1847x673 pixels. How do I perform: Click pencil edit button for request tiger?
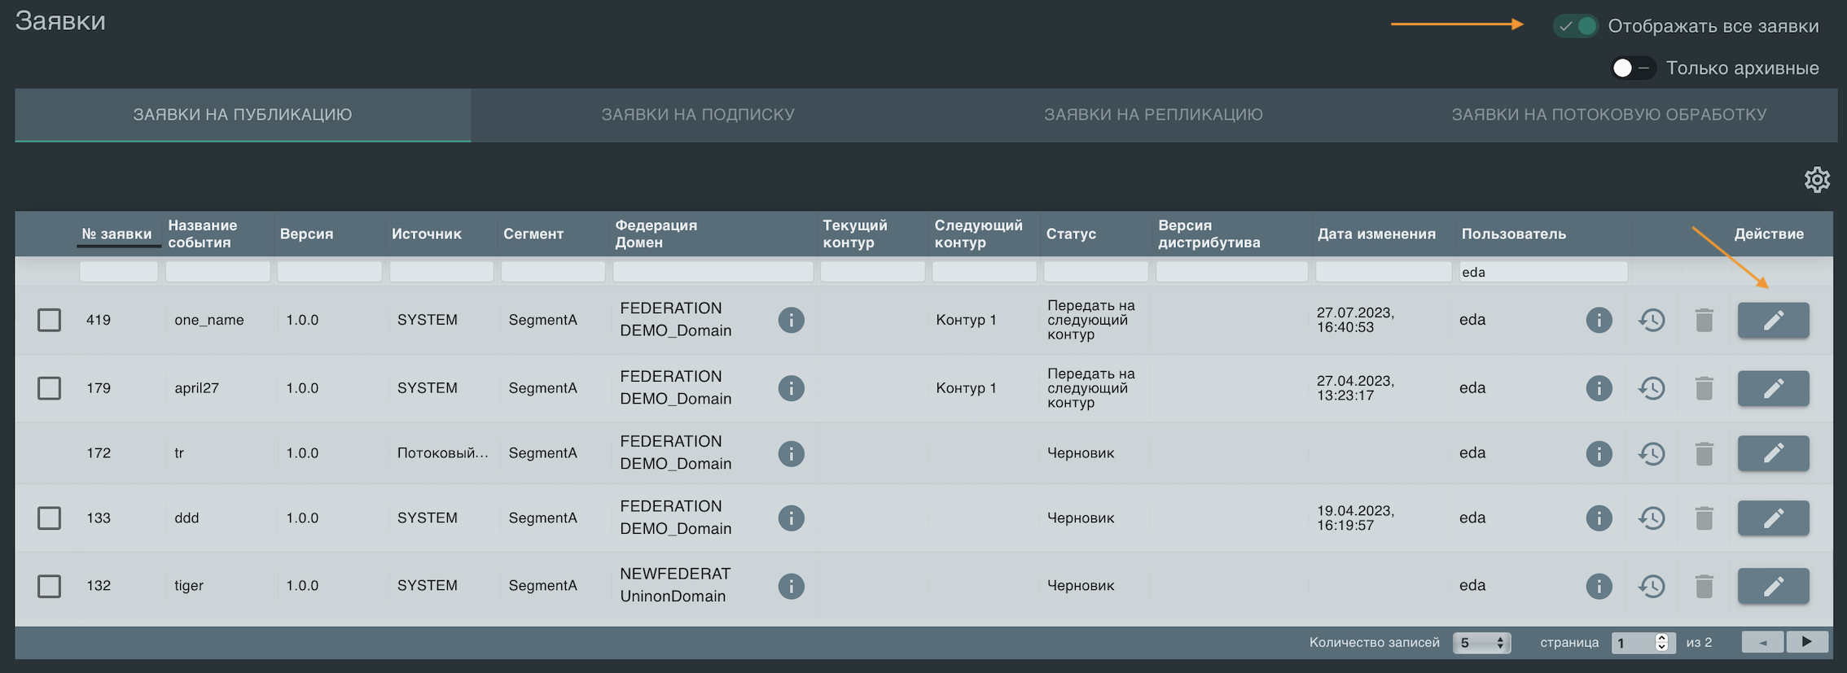pyautogui.click(x=1773, y=586)
